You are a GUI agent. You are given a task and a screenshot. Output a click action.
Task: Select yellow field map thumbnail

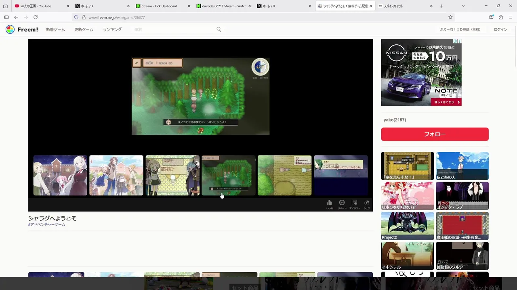(x=285, y=175)
